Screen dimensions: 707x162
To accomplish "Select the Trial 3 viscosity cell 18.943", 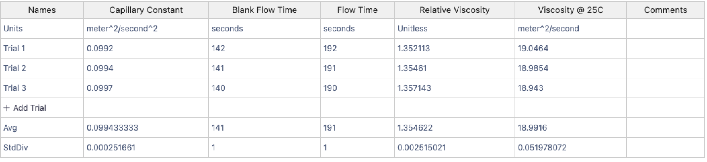I will click(530, 88).
